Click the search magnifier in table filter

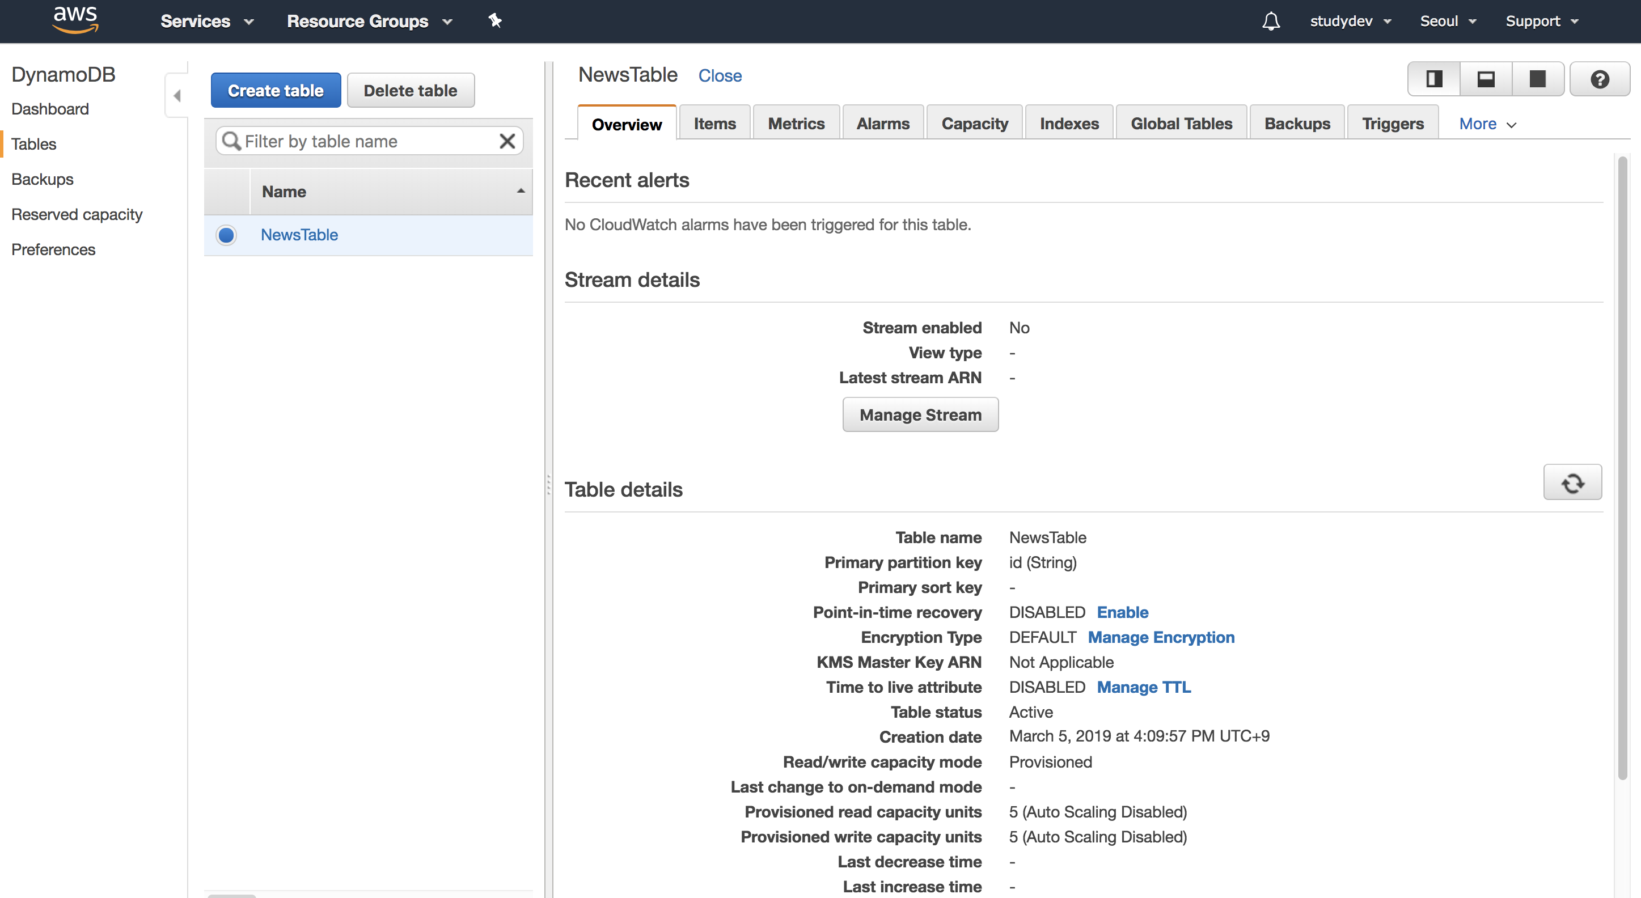coord(231,141)
